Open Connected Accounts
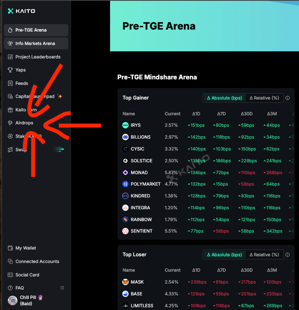The width and height of the screenshot is (299, 310). click(37, 261)
